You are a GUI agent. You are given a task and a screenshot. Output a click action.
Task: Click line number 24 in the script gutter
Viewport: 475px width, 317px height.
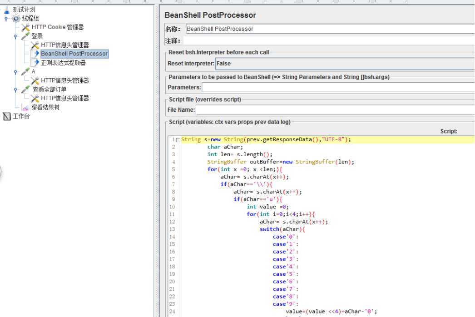coord(172,312)
